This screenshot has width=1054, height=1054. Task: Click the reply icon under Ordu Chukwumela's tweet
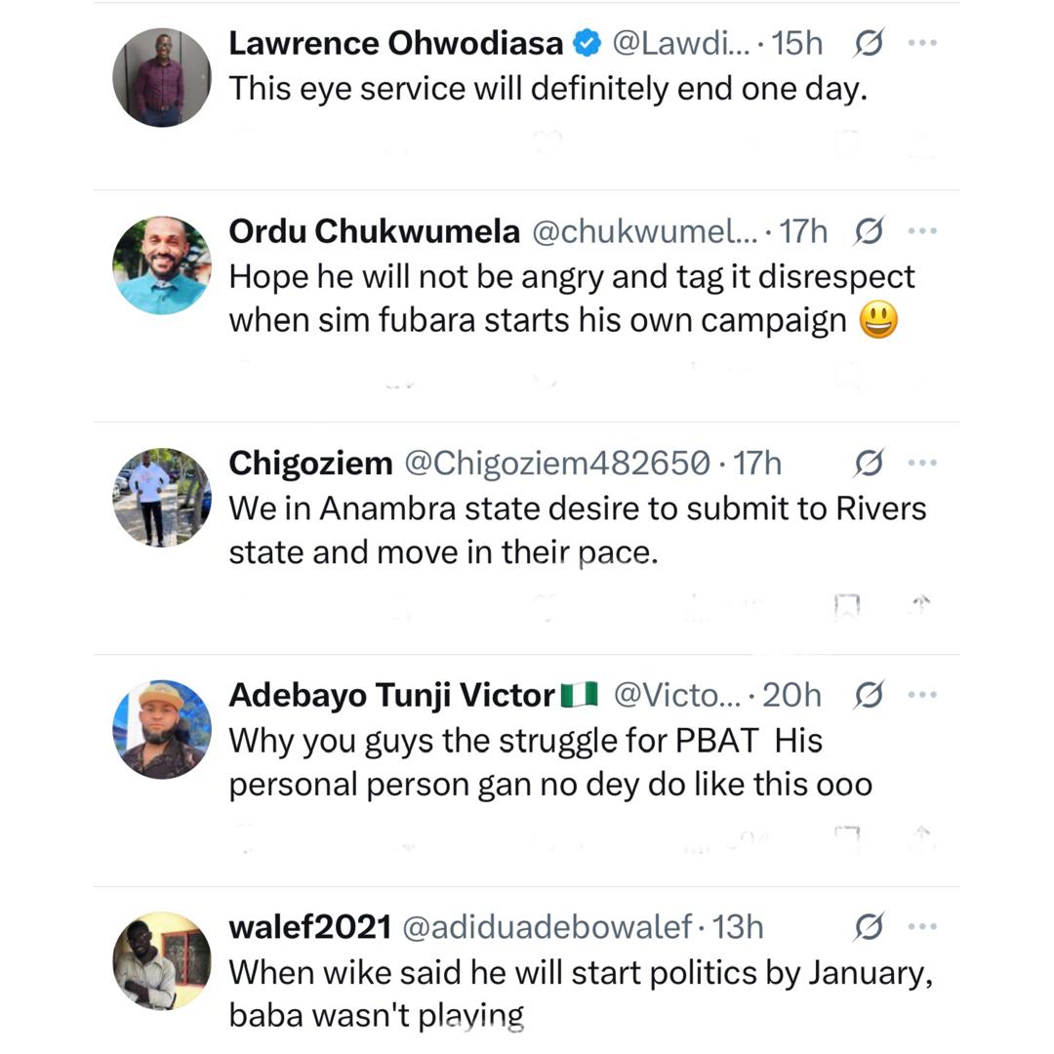401,376
